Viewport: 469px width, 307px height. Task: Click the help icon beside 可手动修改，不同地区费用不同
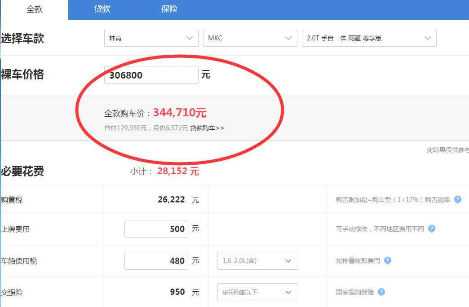pyautogui.click(x=432, y=229)
